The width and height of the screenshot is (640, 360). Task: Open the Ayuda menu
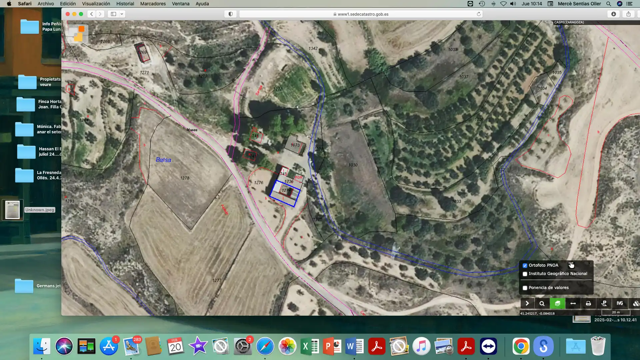(x=202, y=4)
